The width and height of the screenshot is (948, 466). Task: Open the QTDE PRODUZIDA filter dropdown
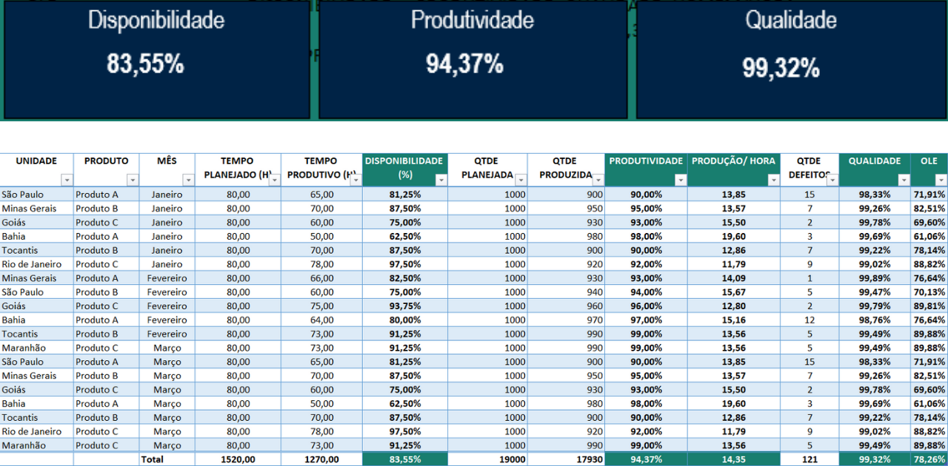[598, 180]
